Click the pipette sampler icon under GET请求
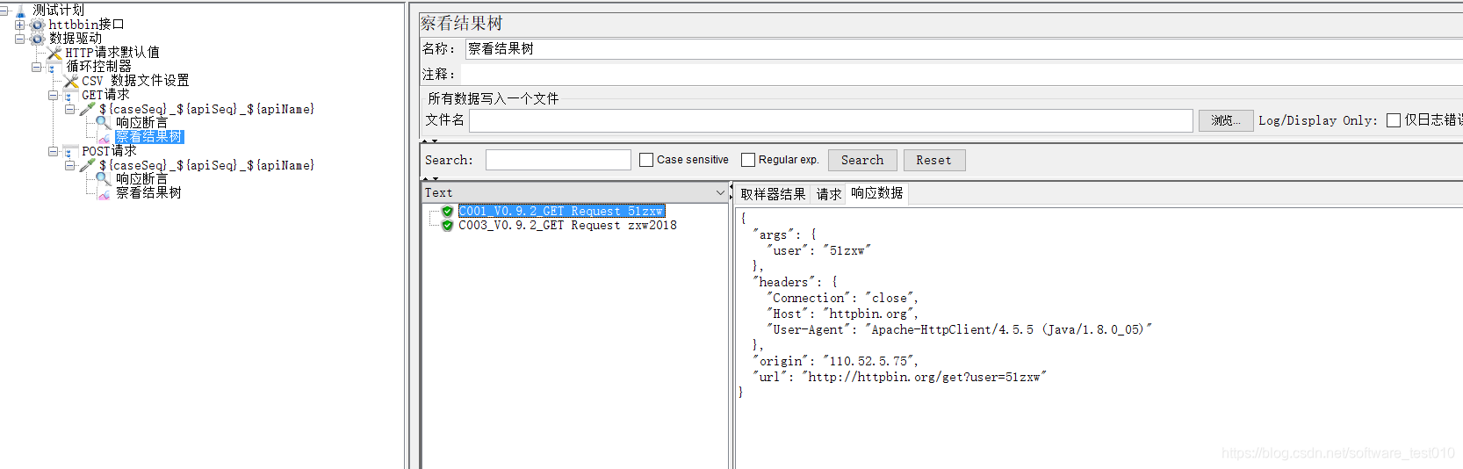Viewport: 1463px width, 469px height. pos(88,109)
